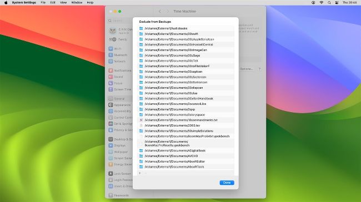The image size is (361, 202).
Task: Click the question mark help button
Action: pyautogui.click(x=259, y=69)
